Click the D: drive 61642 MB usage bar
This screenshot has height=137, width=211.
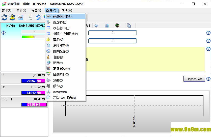coord(33,93)
